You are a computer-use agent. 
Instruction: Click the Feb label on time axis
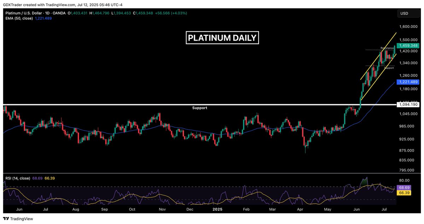(246, 210)
